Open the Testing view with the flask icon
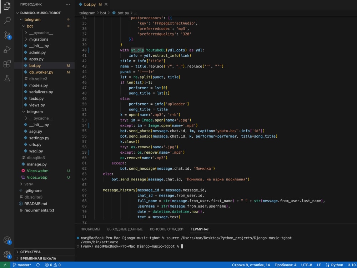The image size is (357, 268). pos(6,78)
